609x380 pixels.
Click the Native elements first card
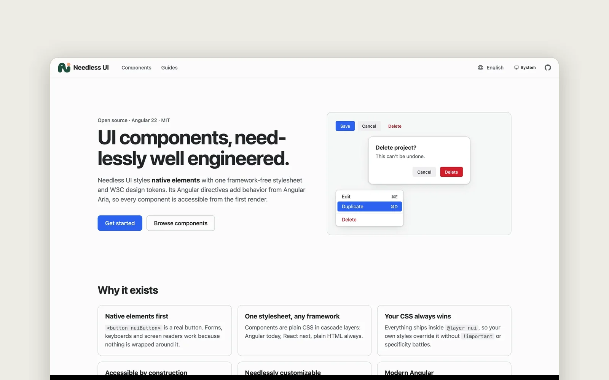click(x=165, y=331)
